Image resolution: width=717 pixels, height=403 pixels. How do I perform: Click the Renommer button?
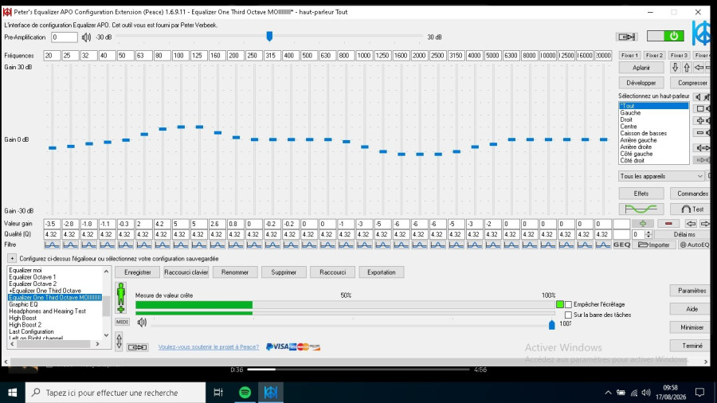click(235, 272)
